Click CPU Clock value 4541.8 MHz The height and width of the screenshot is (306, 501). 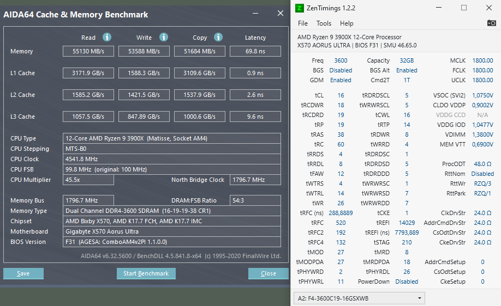(172, 159)
